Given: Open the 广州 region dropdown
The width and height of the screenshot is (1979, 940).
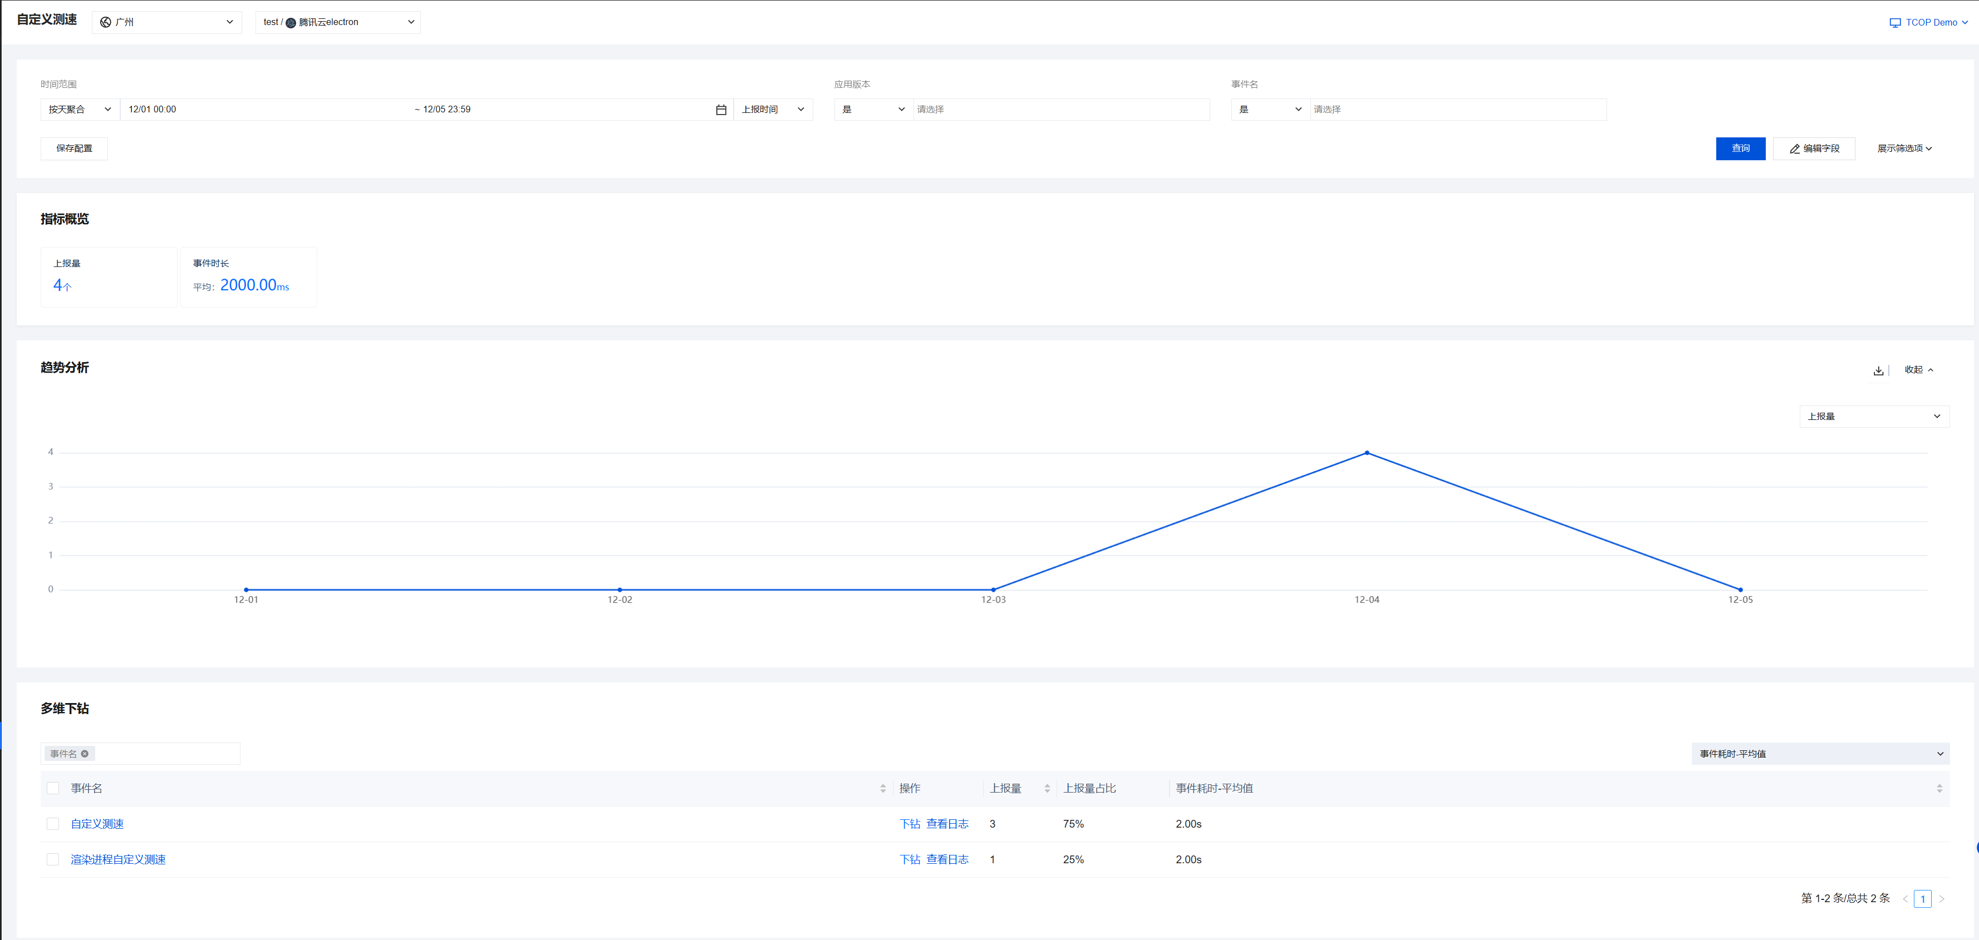Looking at the screenshot, I should point(166,22).
